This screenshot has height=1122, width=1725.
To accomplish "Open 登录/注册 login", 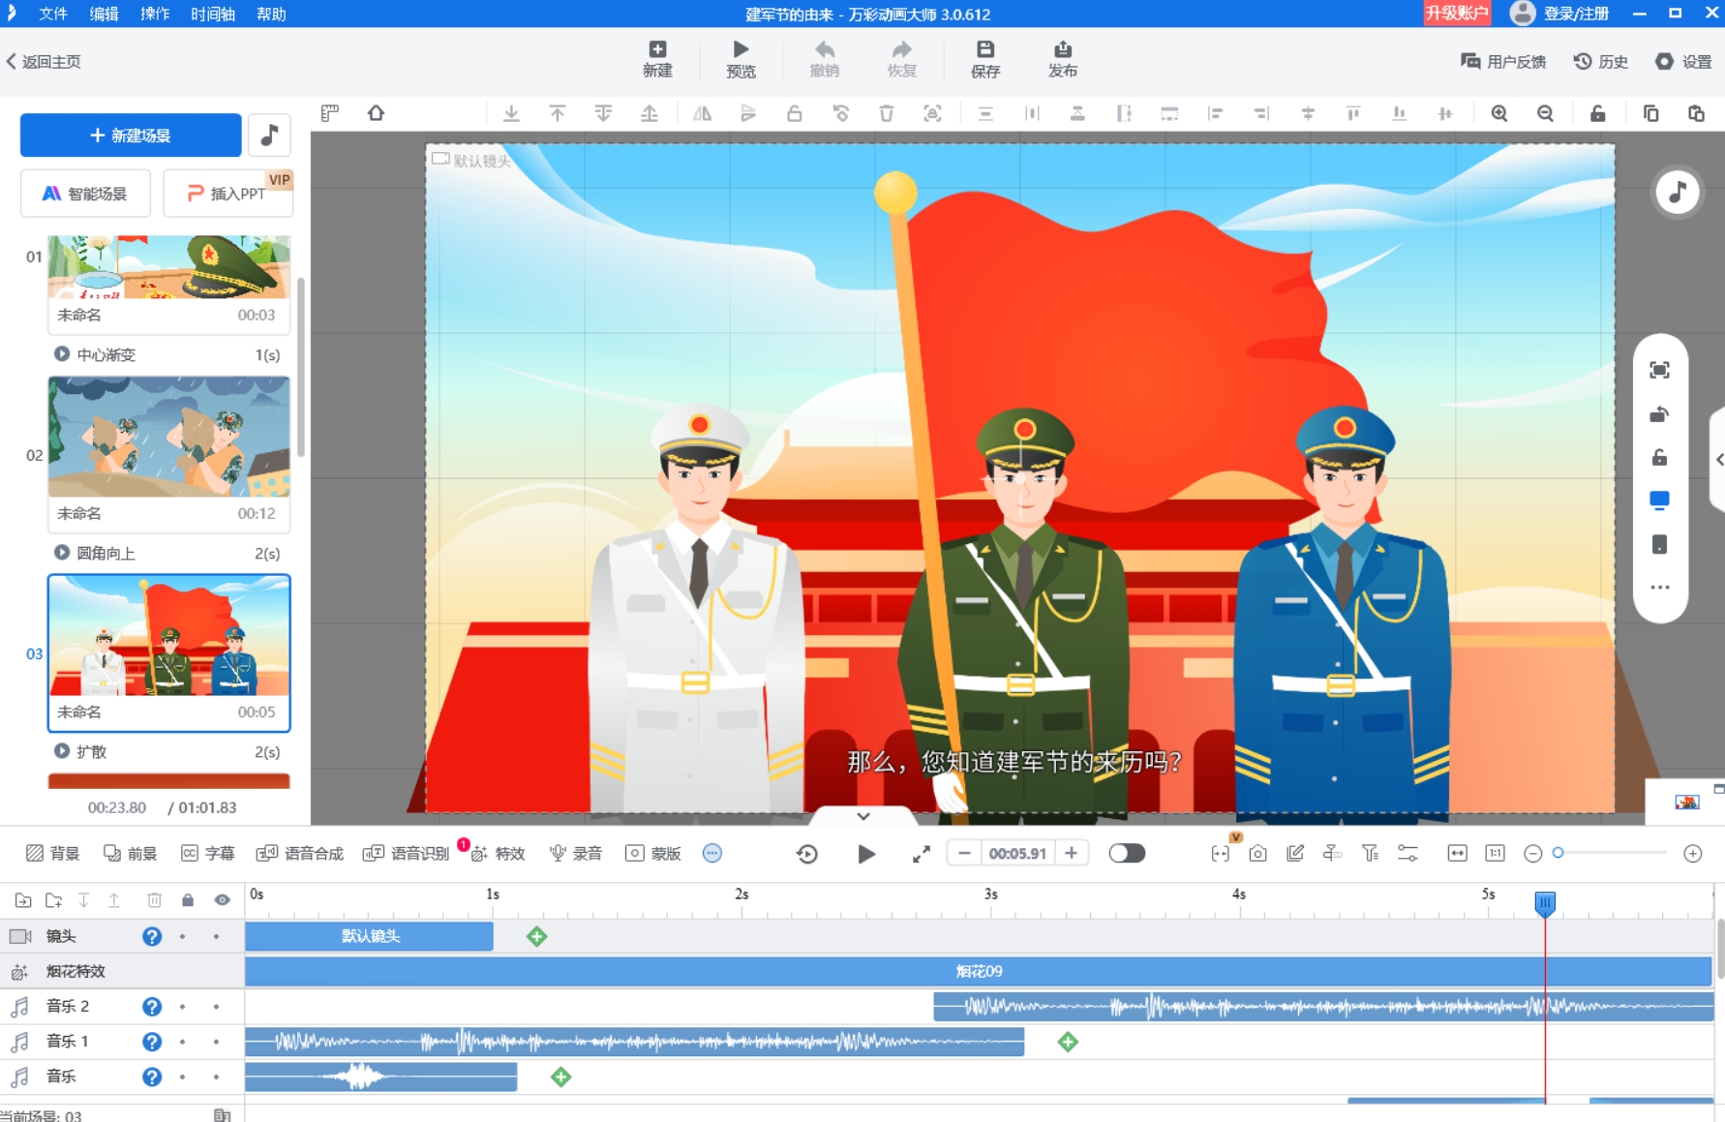I will (x=1559, y=14).
